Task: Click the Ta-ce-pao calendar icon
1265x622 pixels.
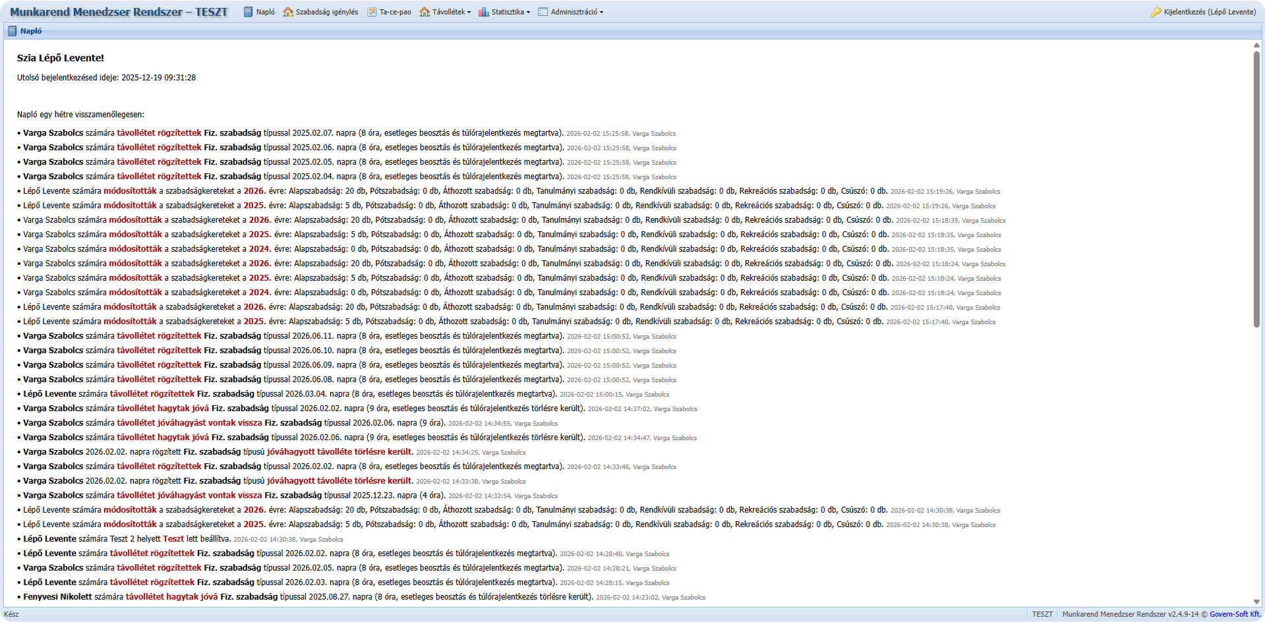Action: click(x=372, y=12)
